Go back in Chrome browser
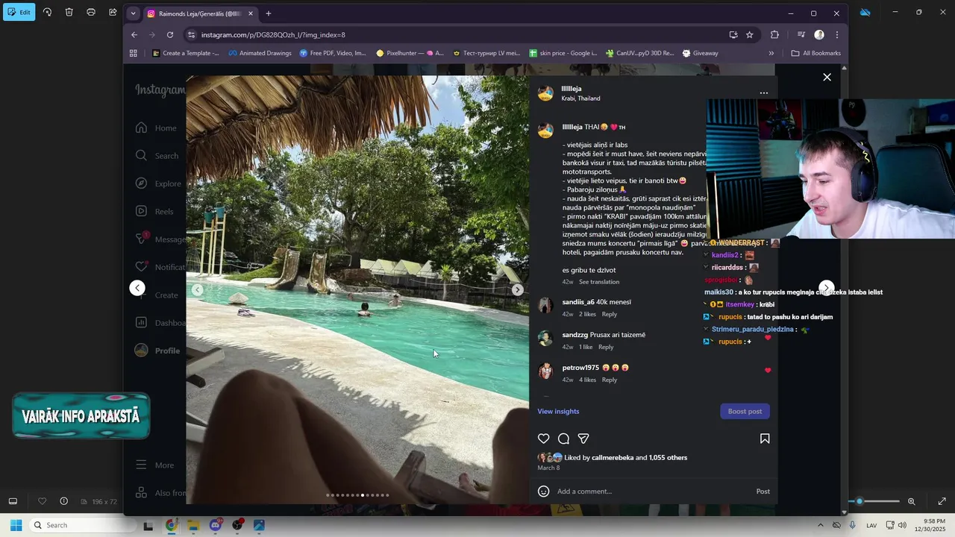The width and height of the screenshot is (955, 537). tap(134, 34)
